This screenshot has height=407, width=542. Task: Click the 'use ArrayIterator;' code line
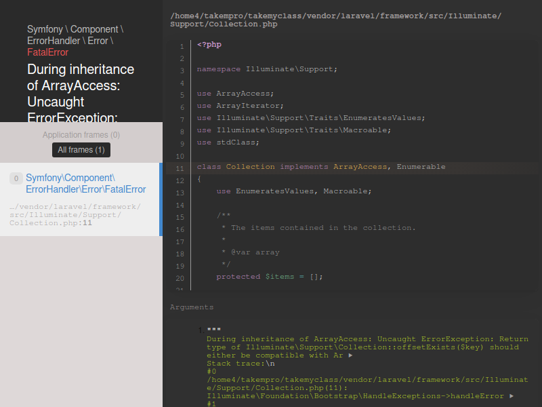241,106
